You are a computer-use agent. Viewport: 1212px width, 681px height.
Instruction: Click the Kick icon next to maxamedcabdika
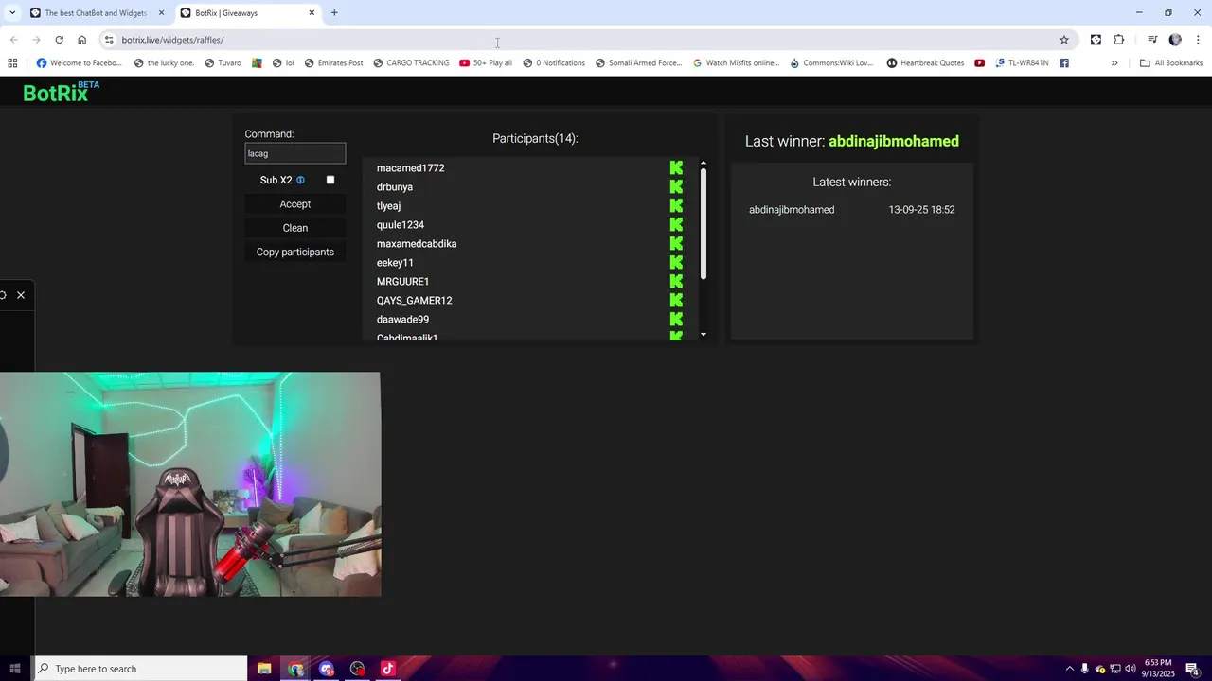click(676, 244)
